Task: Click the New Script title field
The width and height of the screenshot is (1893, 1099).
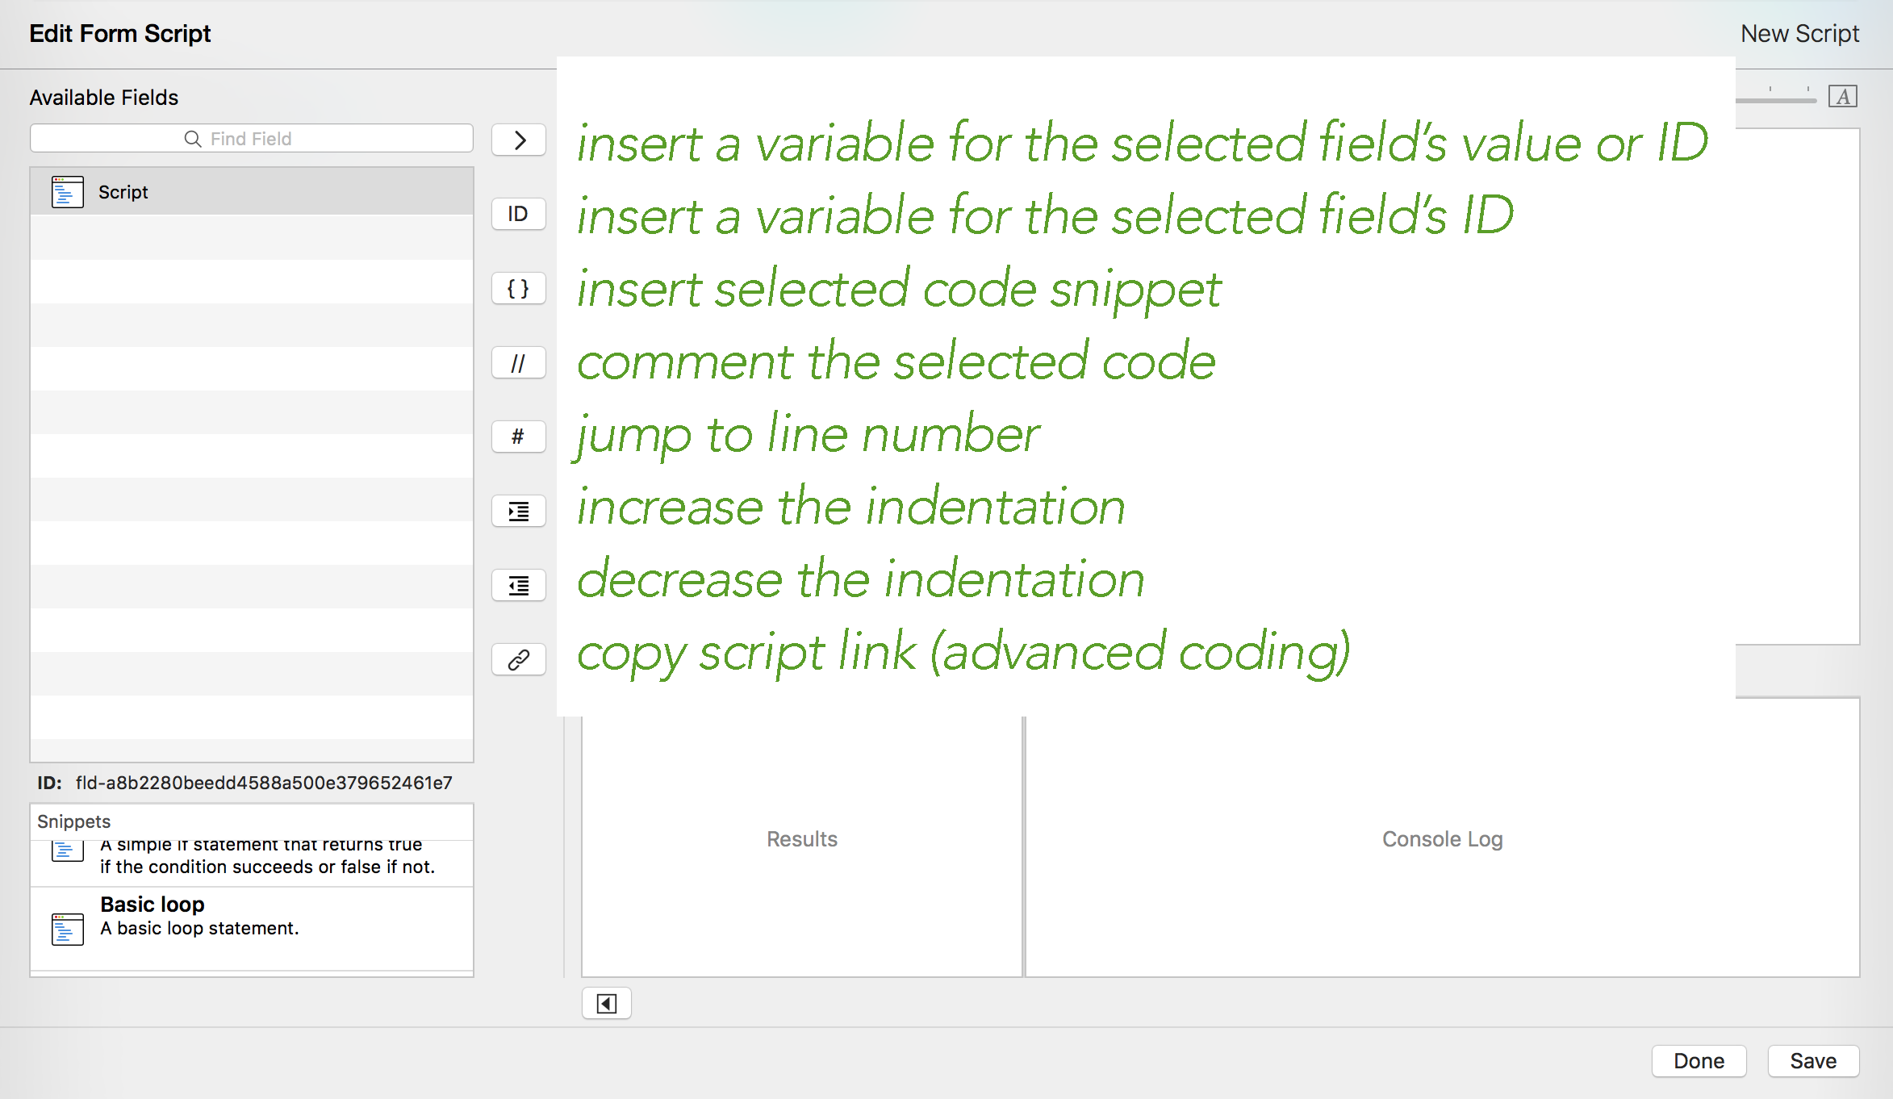Action: point(1799,34)
